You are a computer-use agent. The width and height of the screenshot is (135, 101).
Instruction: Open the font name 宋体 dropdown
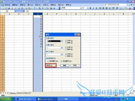(81, 8)
